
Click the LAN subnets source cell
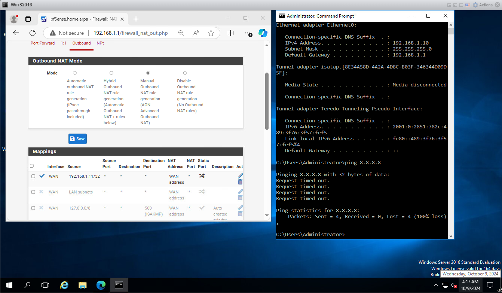coord(81,192)
